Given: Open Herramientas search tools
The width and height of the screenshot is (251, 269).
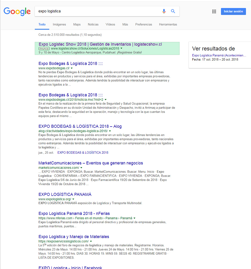Looking at the screenshot, I should click(x=168, y=24).
